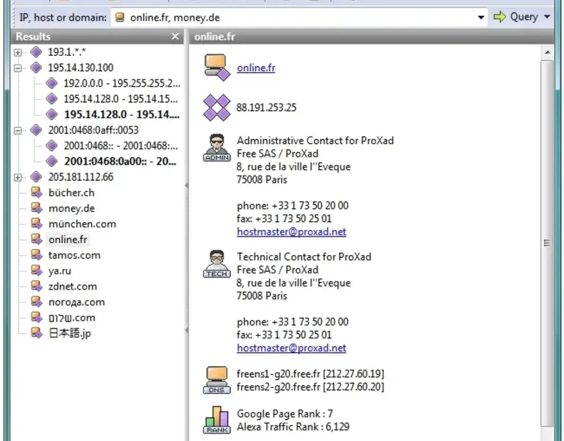Screen dimensions: 564x441
Task: Click the Google Page Rank : 7 text
Action: (285, 414)
